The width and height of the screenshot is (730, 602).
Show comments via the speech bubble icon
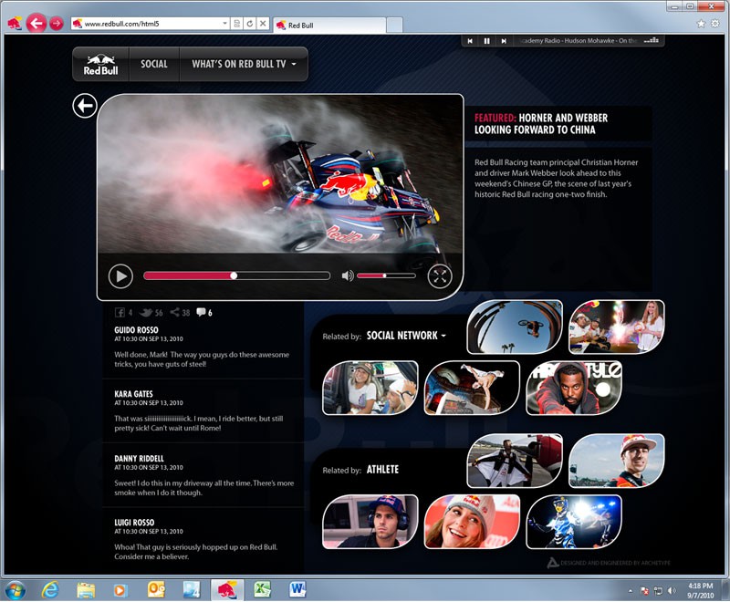pyautogui.click(x=201, y=313)
